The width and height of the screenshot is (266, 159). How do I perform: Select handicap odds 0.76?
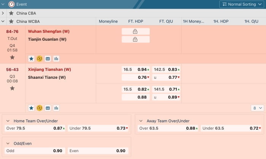136,77
